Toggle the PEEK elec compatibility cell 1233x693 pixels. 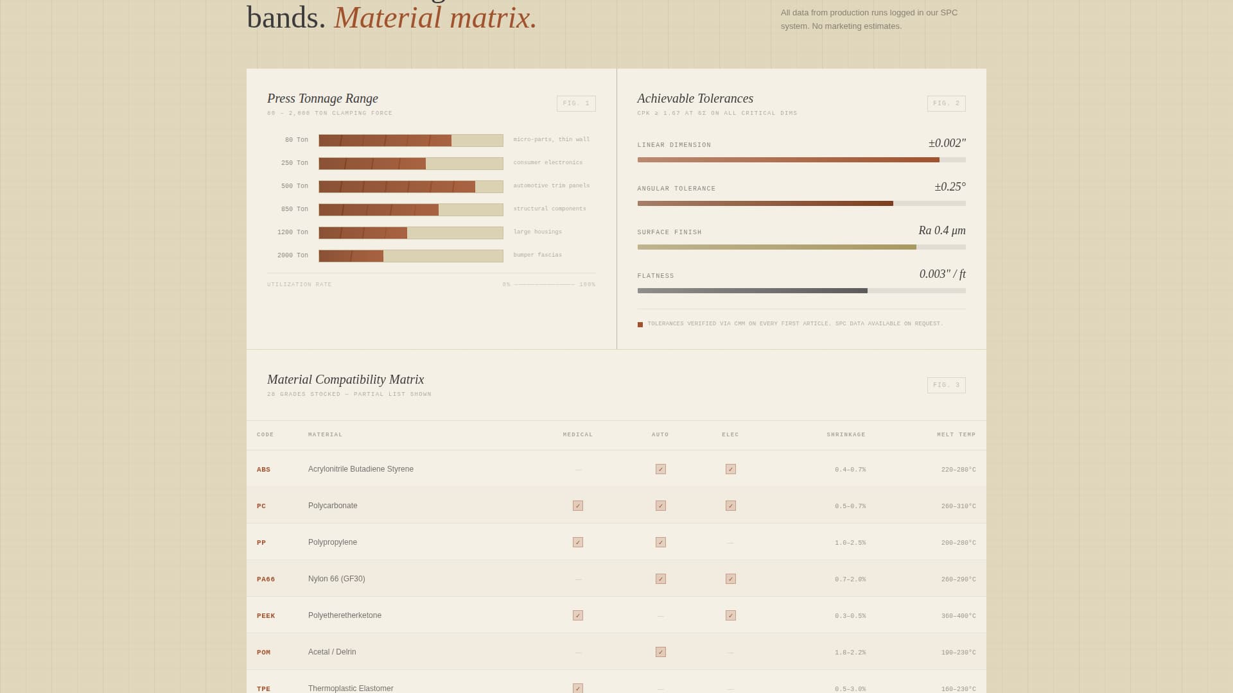click(730, 615)
